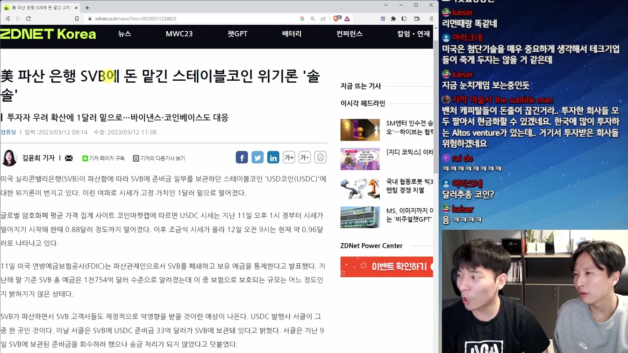Open the Brave wallet icon
The width and height of the screenshot is (628, 353).
pos(417,19)
